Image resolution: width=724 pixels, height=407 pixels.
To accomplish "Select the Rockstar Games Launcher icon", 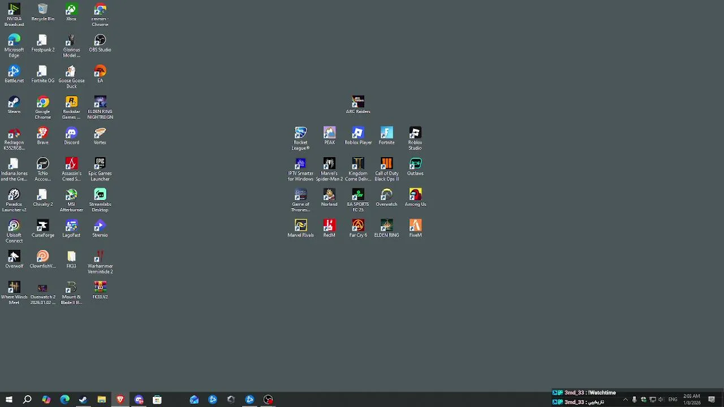I will click(x=71, y=107).
